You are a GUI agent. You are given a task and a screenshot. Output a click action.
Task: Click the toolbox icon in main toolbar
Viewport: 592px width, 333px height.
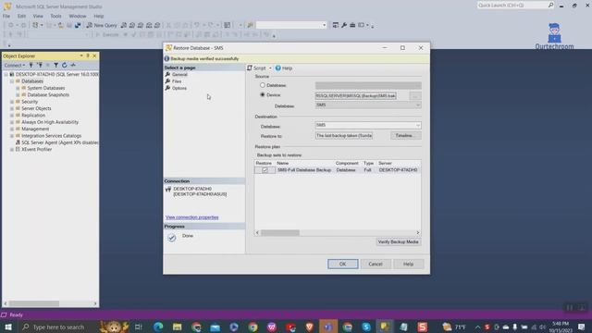(x=352, y=25)
